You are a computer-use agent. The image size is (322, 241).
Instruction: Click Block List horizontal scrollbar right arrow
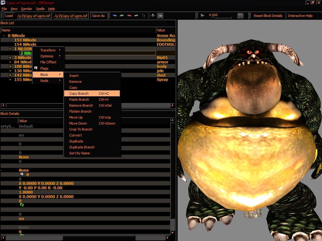(173, 105)
